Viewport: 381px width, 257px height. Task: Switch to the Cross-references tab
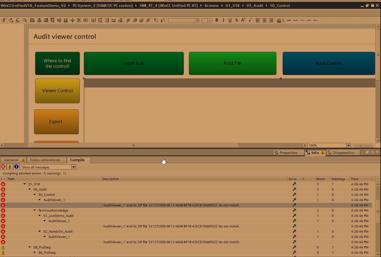tap(45, 160)
